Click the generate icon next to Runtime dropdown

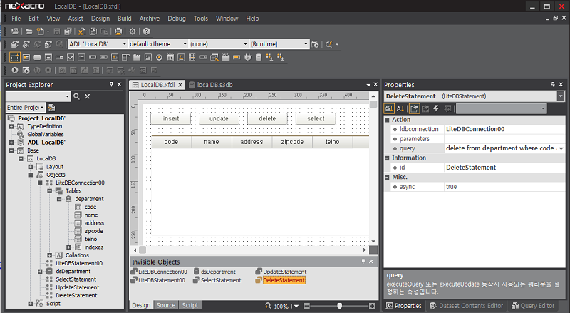click(x=315, y=44)
